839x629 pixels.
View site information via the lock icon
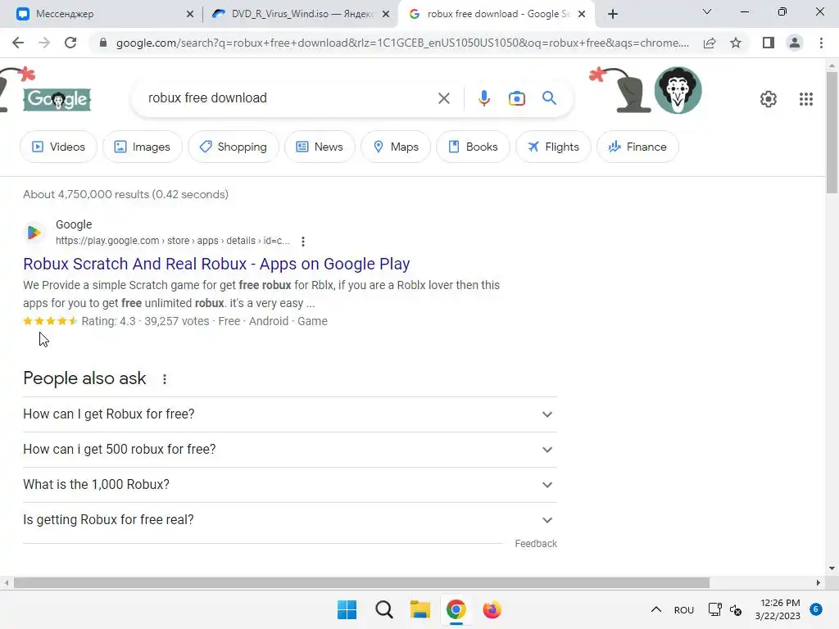103,43
